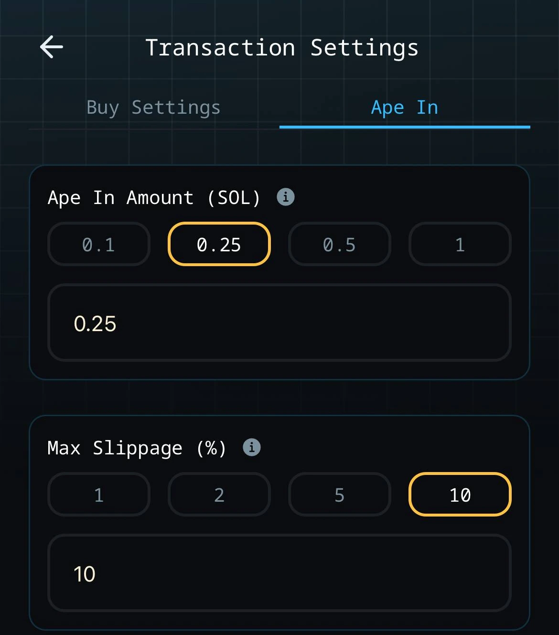Viewport: 559px width, 635px height.
Task: Click the highlighted 0.25 amount chip
Action: point(219,244)
